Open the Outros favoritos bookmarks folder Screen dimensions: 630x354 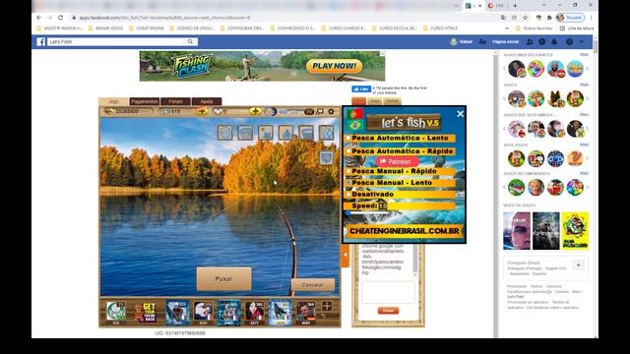tap(534, 29)
